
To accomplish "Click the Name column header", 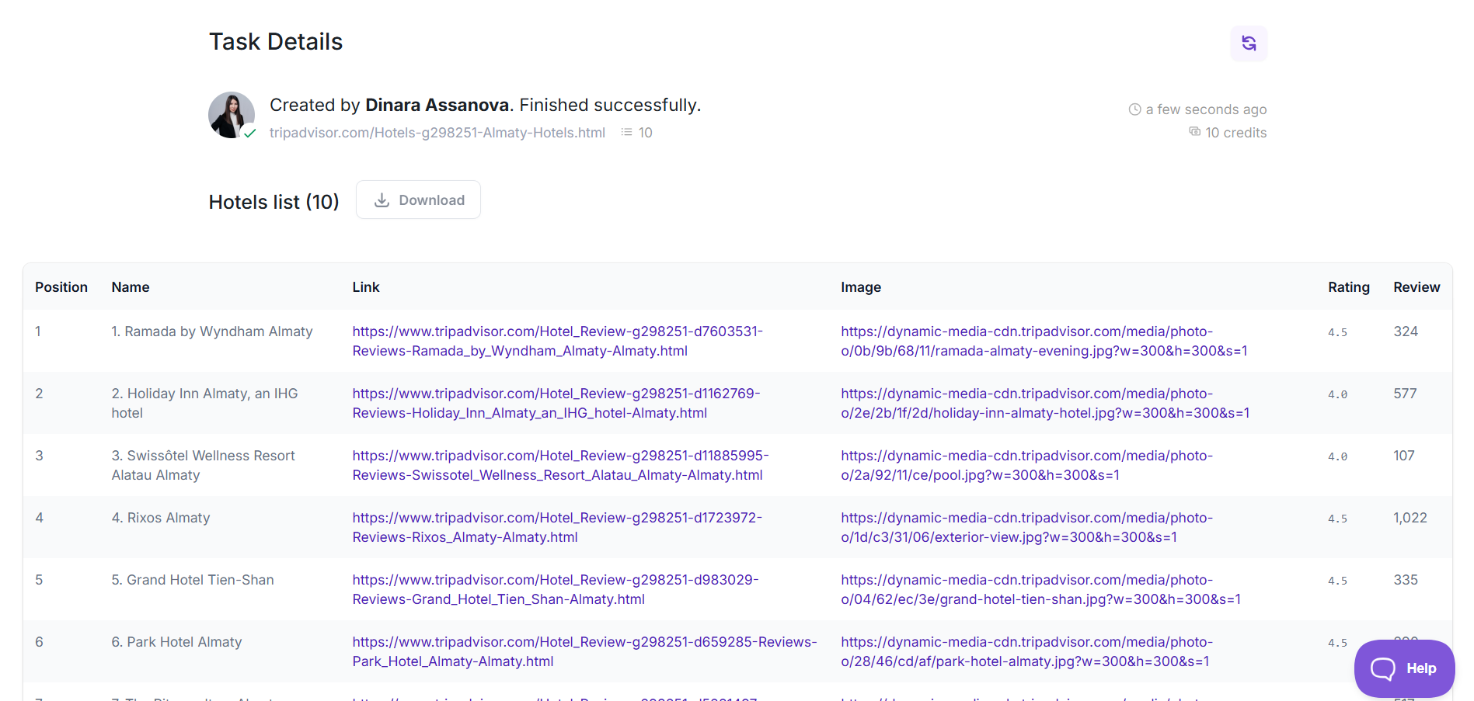I will coord(131,287).
